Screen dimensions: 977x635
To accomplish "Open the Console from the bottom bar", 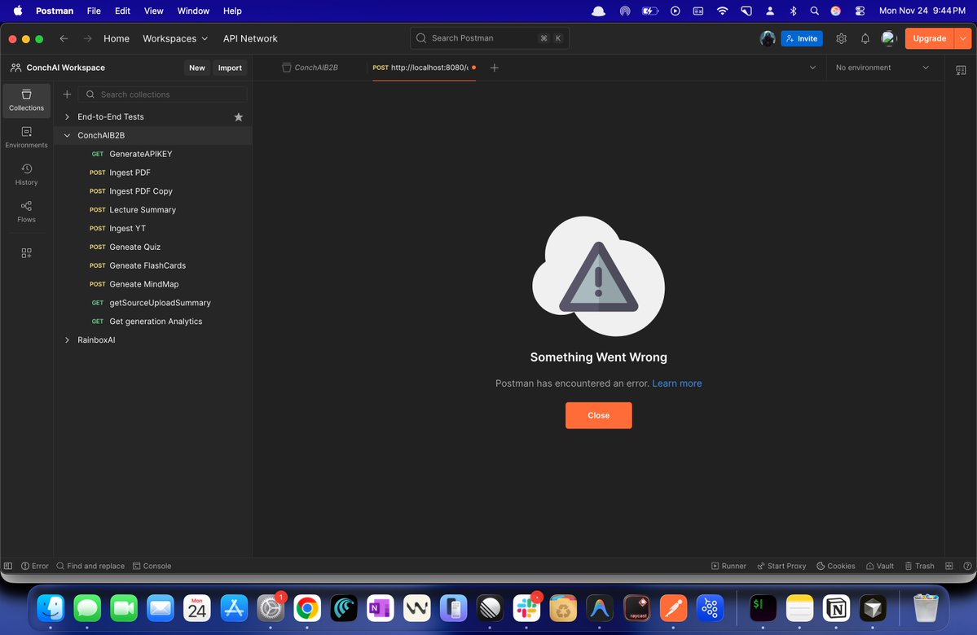I will [x=152, y=566].
